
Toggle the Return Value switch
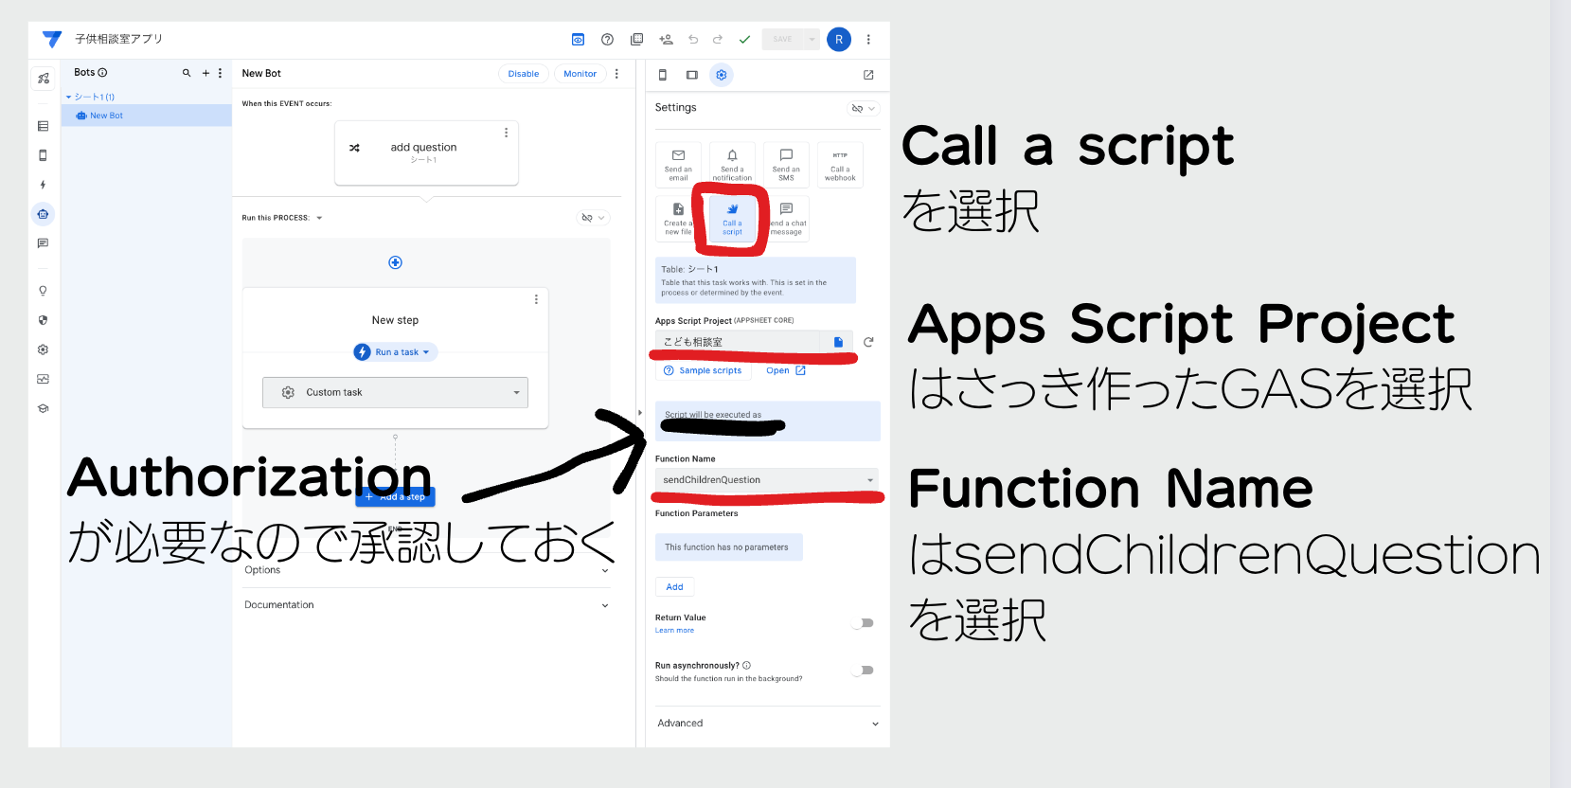[x=864, y=623]
